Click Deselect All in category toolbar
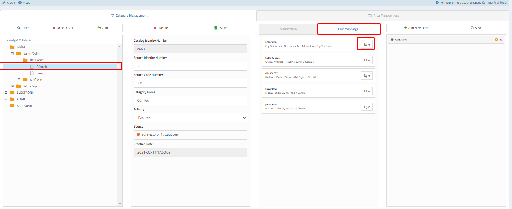The image size is (512, 209). 63,28
